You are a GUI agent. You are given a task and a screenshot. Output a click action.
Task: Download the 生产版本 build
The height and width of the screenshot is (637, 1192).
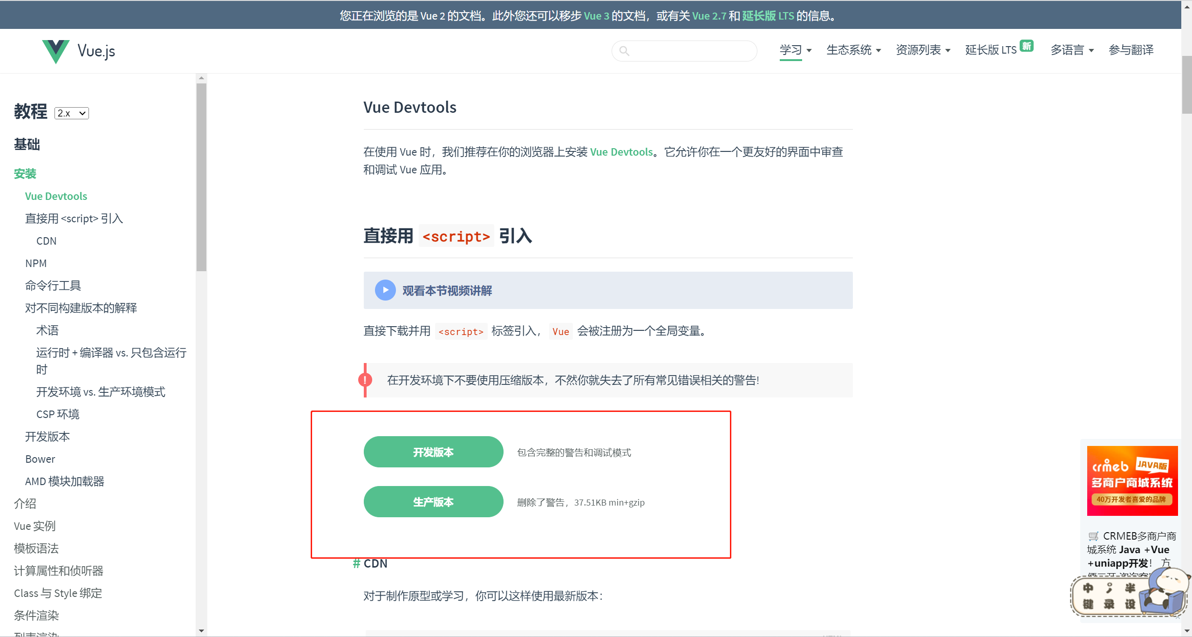(433, 502)
